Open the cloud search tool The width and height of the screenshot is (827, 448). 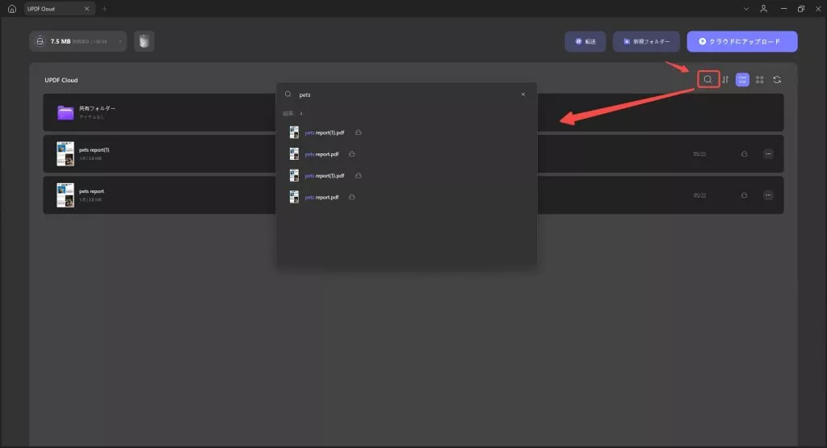707,80
